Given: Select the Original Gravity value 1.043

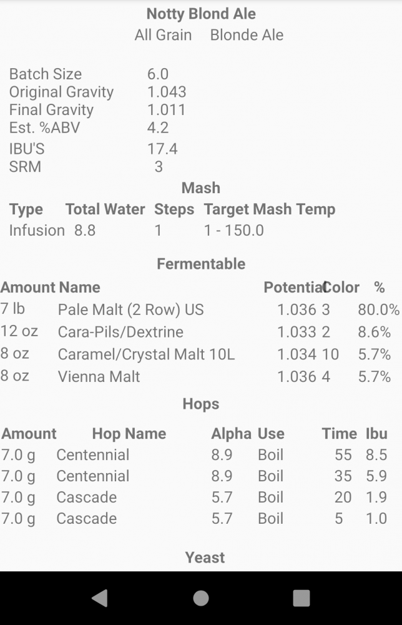Looking at the screenshot, I should pos(167,92).
